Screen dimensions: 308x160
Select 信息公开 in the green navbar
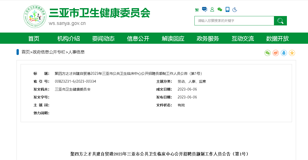pos(138,38)
